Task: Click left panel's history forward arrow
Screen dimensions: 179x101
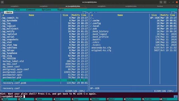Action: coord(87,12)
